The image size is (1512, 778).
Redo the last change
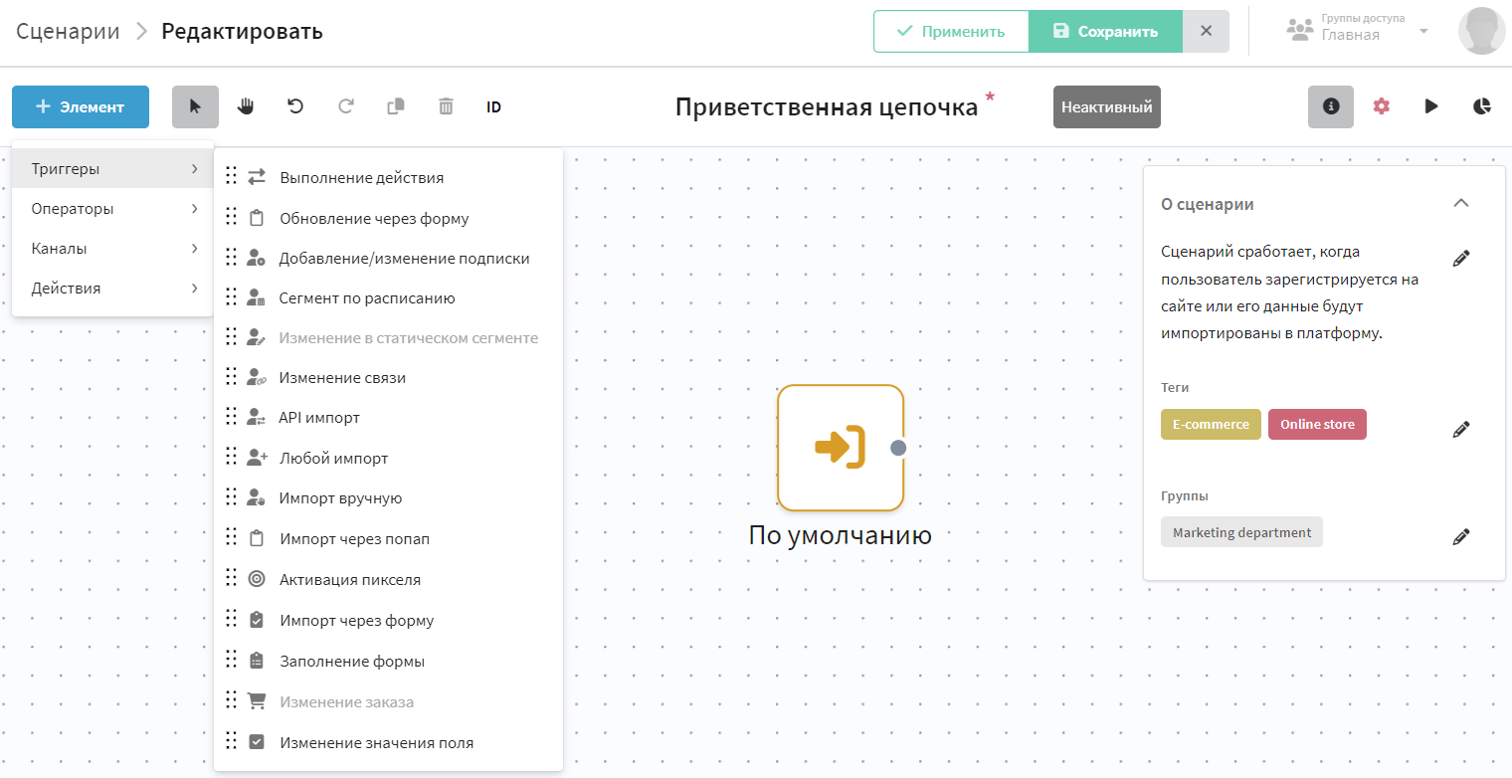(x=346, y=106)
